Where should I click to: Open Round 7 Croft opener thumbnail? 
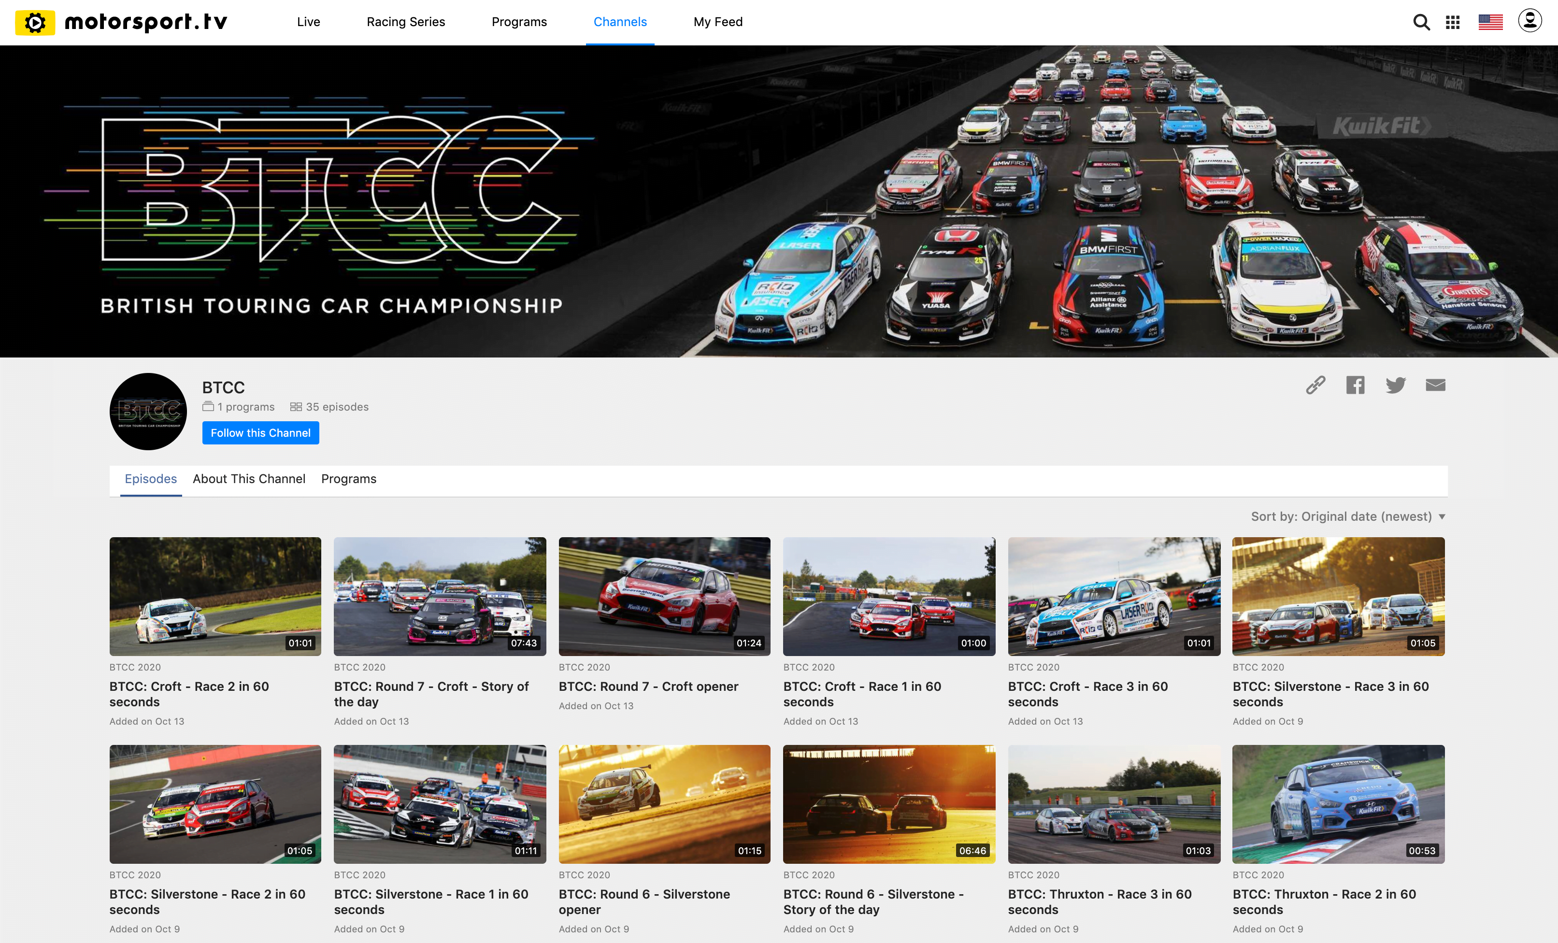tap(665, 597)
